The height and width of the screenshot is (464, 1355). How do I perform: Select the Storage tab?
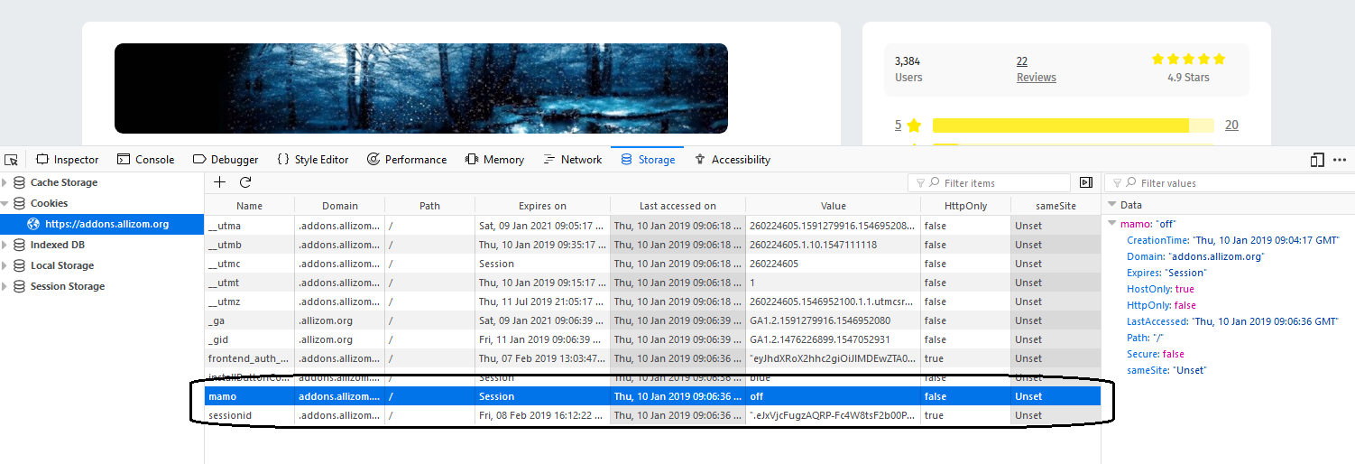point(648,160)
